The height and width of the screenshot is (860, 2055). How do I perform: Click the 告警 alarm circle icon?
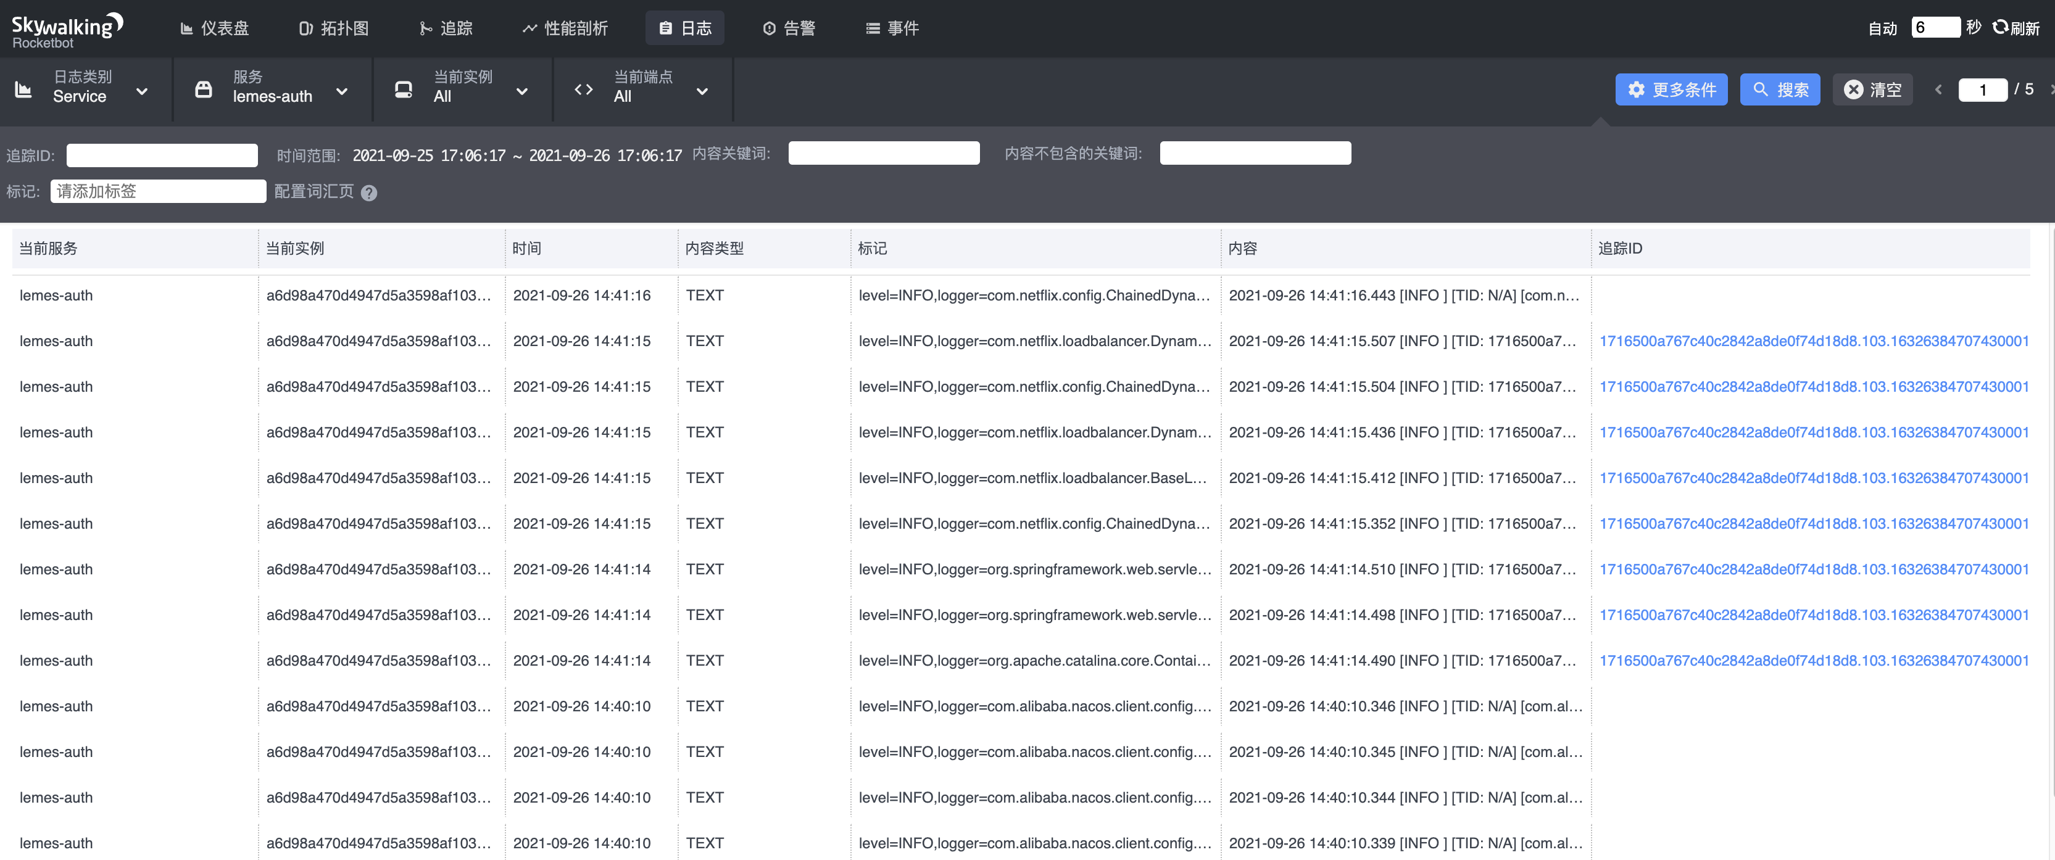(769, 29)
